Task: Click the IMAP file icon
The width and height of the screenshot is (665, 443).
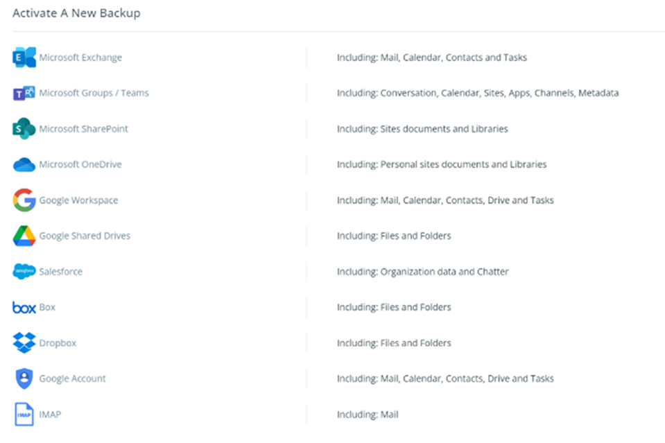Action: 24,414
